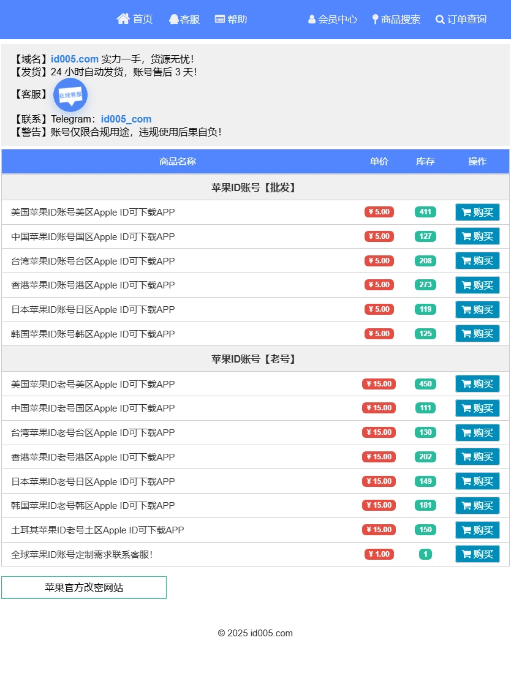Buy 日本苹果ID账号日区 item
511x681 pixels.
pyautogui.click(x=477, y=310)
